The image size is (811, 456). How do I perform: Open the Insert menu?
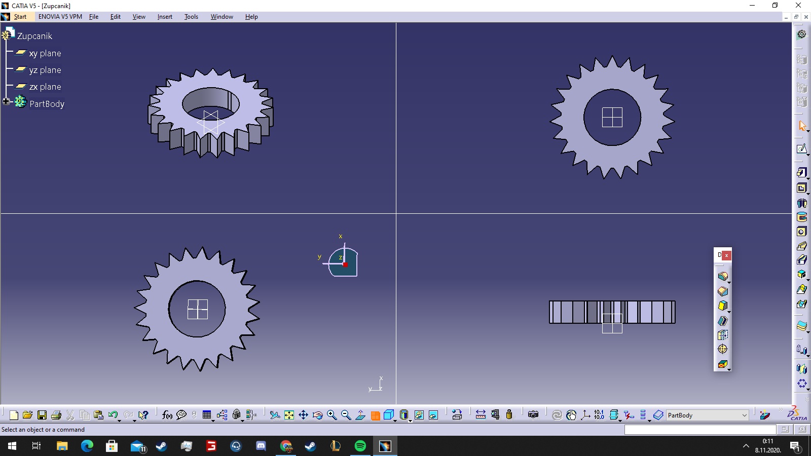tap(165, 17)
